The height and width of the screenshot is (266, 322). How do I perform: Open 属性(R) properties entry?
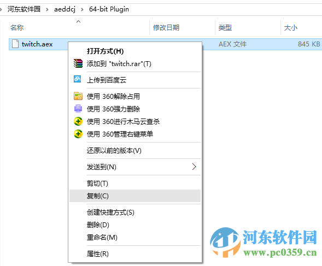[x=135, y=254]
